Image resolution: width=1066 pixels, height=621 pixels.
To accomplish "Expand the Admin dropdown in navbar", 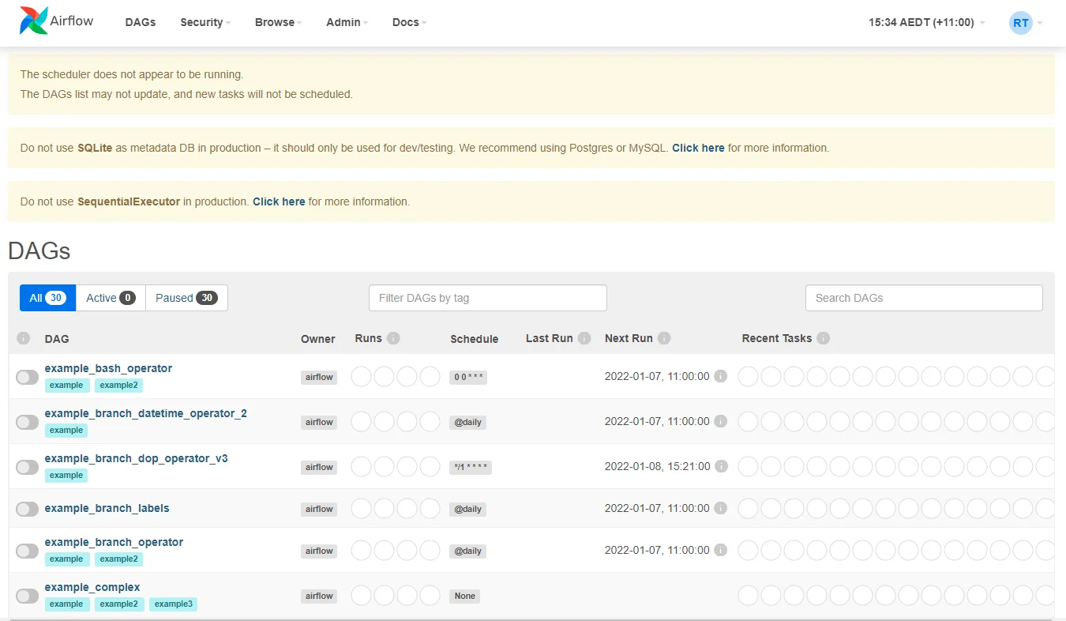I will [347, 22].
